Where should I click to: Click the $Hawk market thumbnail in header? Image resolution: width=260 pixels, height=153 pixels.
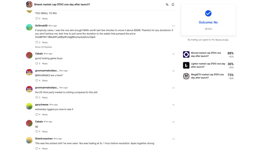[29, 4]
